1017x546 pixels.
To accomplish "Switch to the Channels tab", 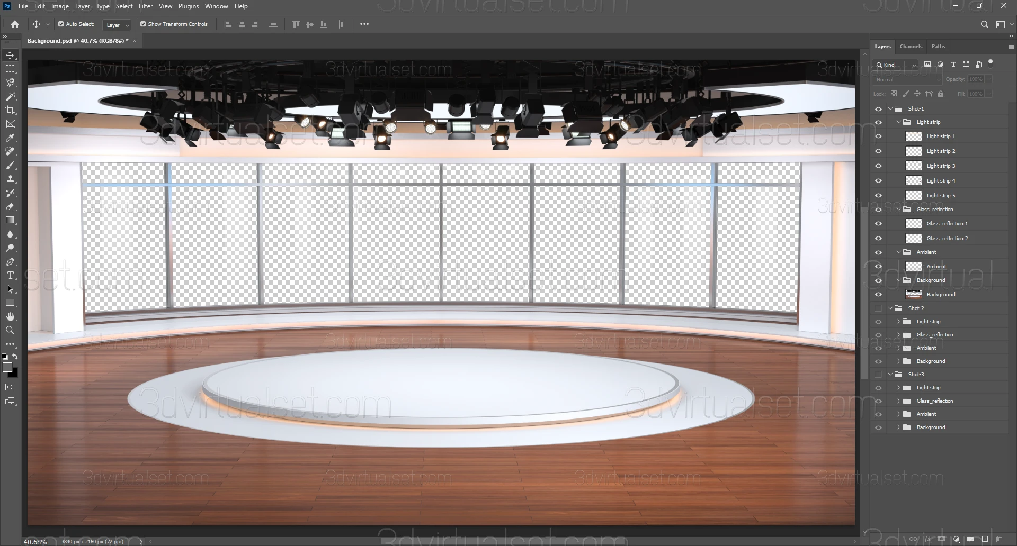I will tap(911, 47).
